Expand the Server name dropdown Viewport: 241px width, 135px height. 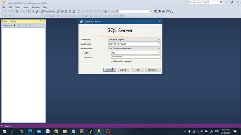[x=159, y=44]
